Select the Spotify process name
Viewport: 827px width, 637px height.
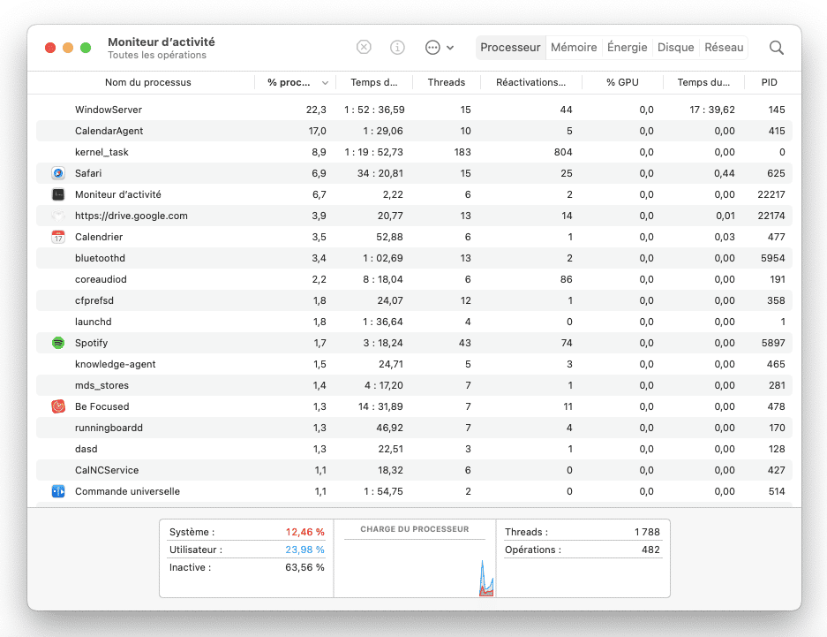tap(91, 343)
